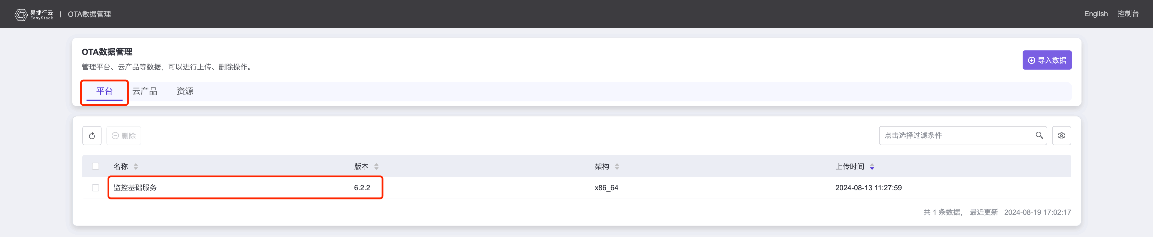Switch to the 平台 tab

point(104,91)
